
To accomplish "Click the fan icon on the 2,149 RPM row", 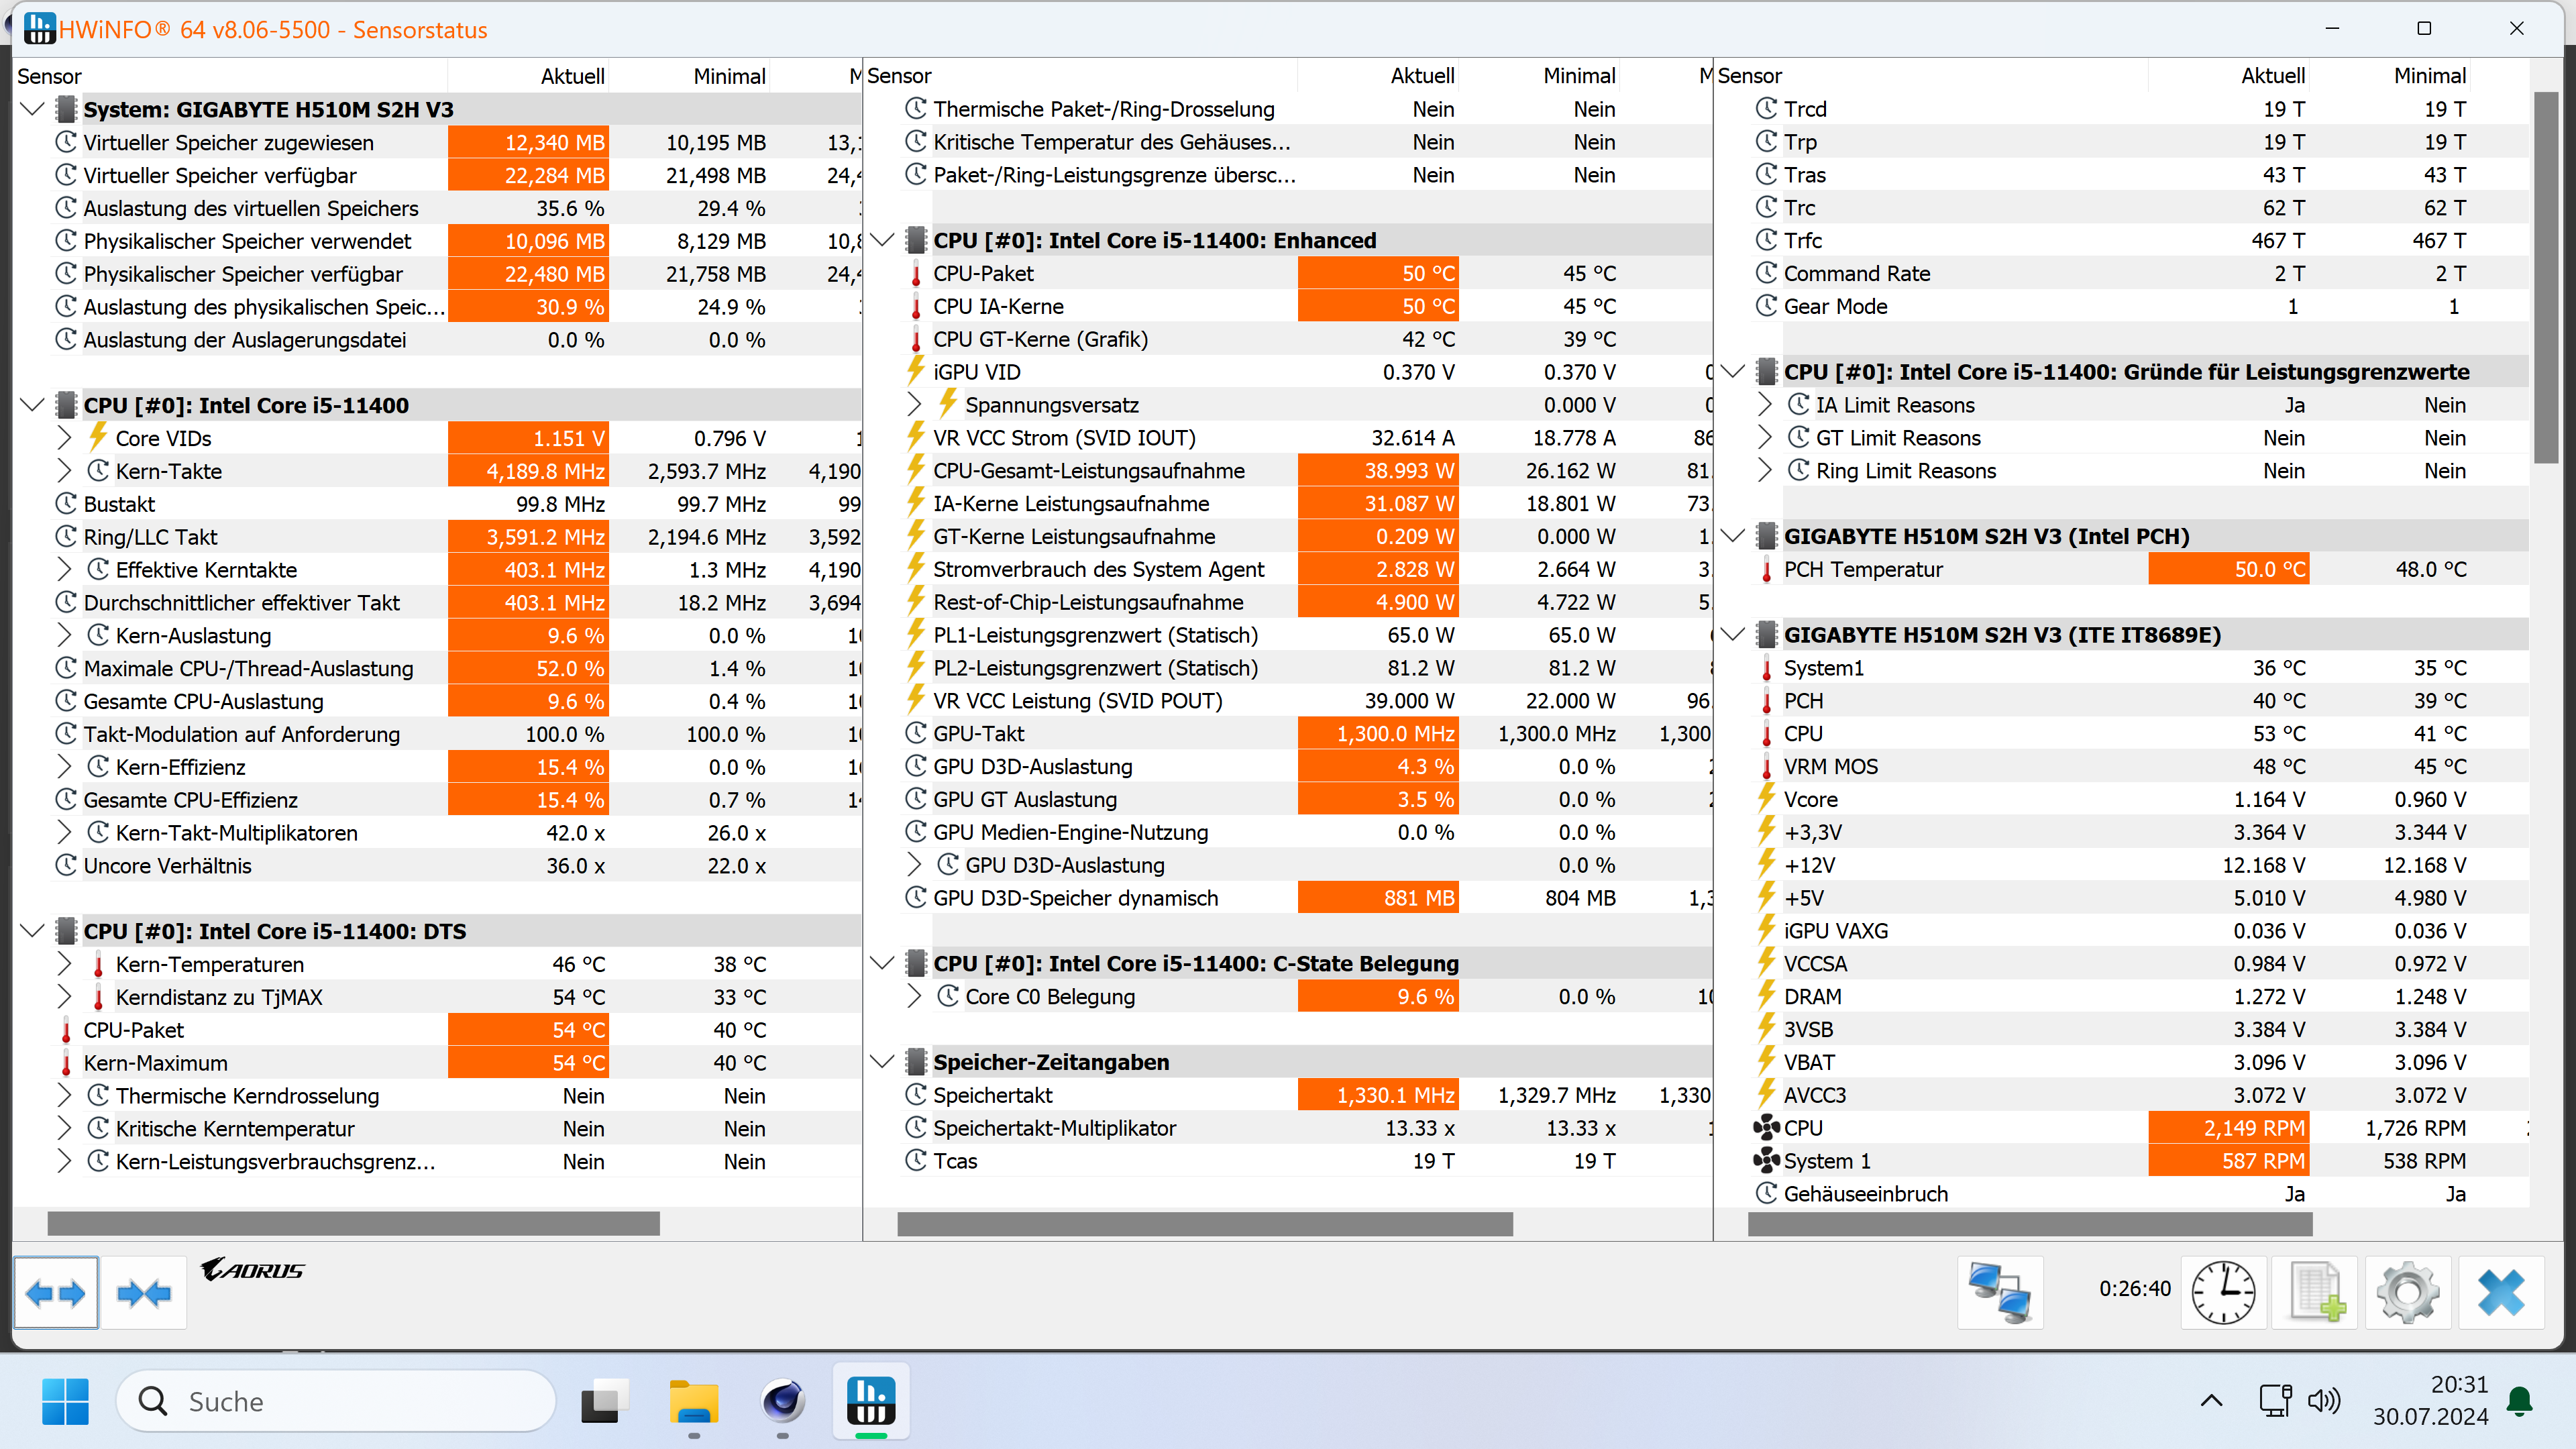I will (1767, 1128).
